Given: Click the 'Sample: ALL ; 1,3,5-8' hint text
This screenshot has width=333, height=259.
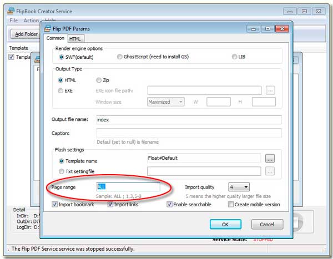Looking at the screenshot, I should click(x=119, y=196).
